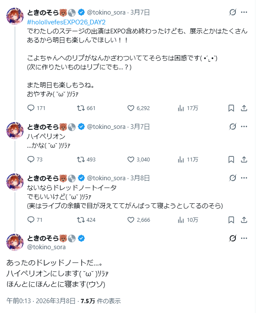
Task: Repost the tweet with 424 reposts
Action: pyautogui.click(x=80, y=220)
